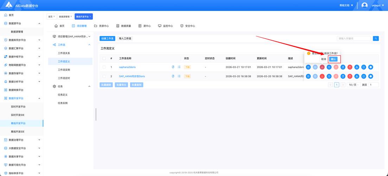
Task: Focus the keyword search input field
Action: (x=354, y=38)
